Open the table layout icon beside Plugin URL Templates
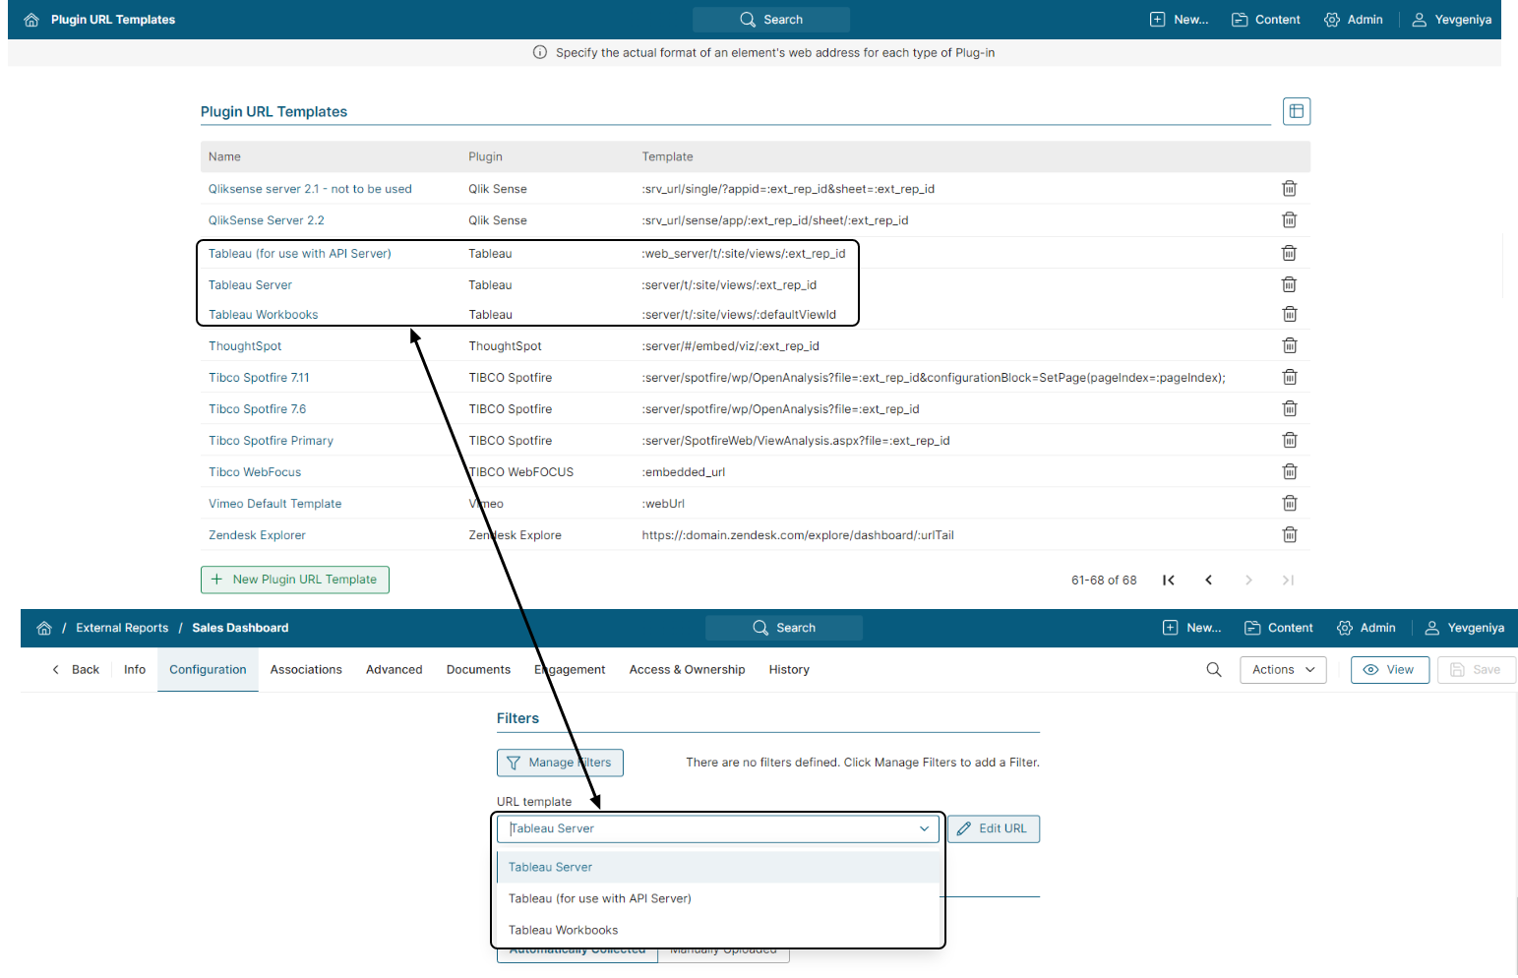The width and height of the screenshot is (1518, 978). pyautogui.click(x=1297, y=111)
